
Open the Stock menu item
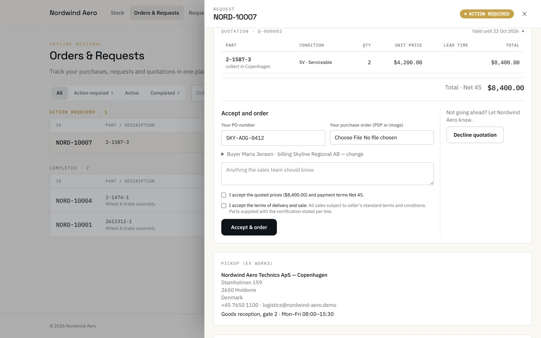[x=117, y=13]
